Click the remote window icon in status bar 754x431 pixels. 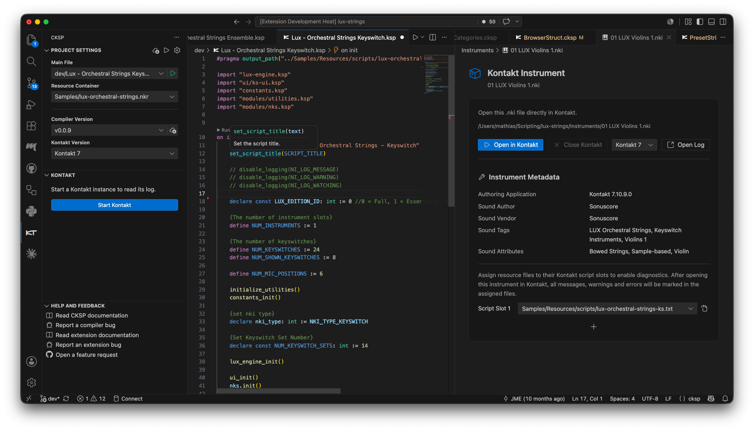(x=29, y=399)
